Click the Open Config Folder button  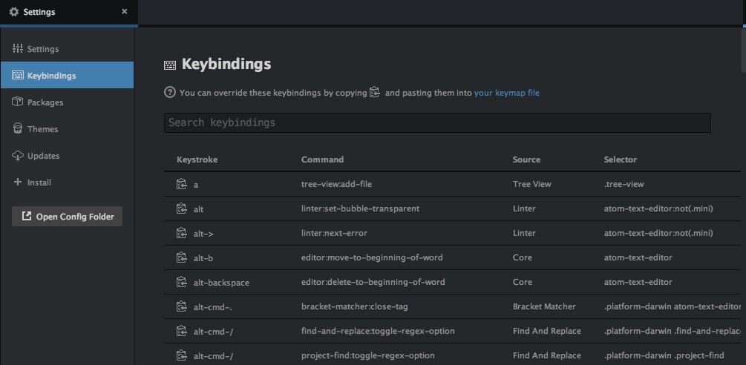click(68, 217)
